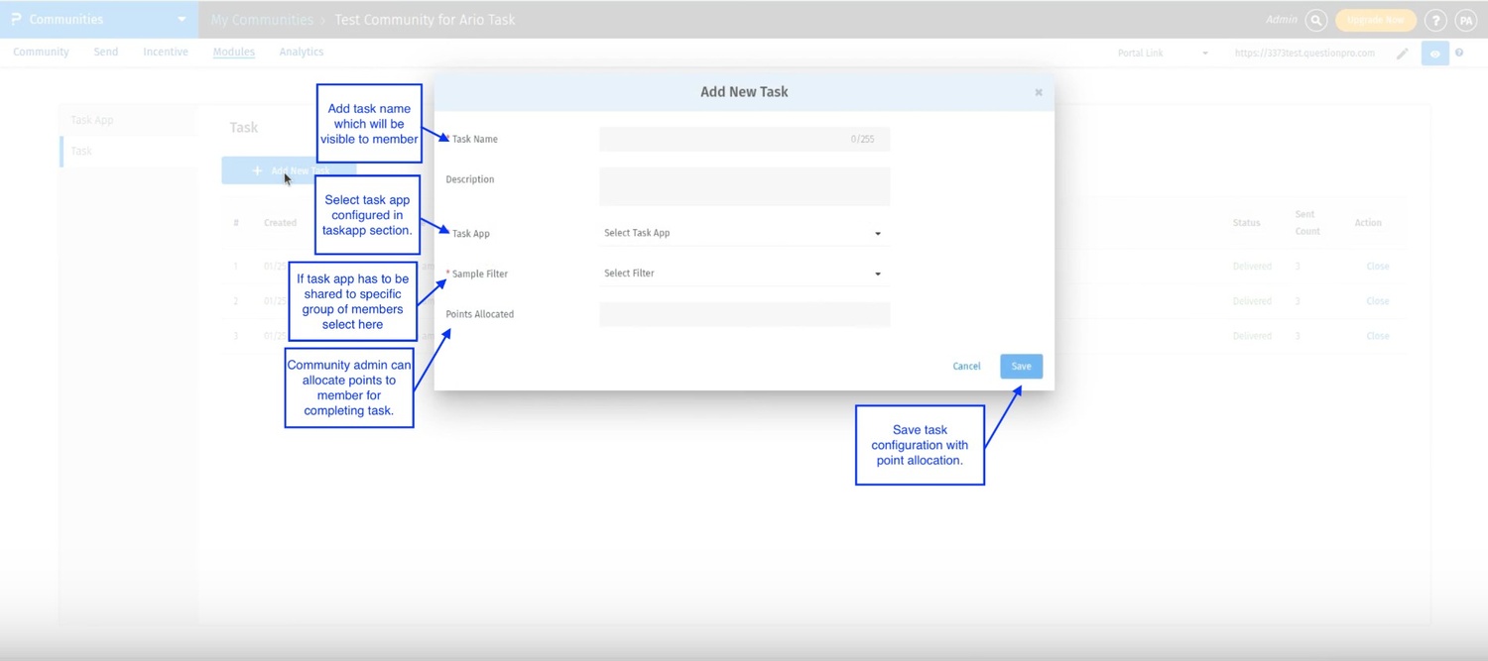Viewport: 1488px width, 661px height.
Task: Switch to the Community tab
Action: tap(41, 53)
